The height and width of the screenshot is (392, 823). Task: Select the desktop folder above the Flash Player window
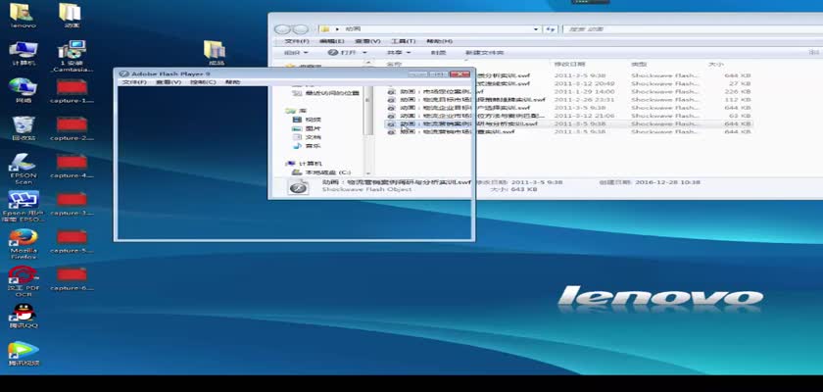[216, 53]
